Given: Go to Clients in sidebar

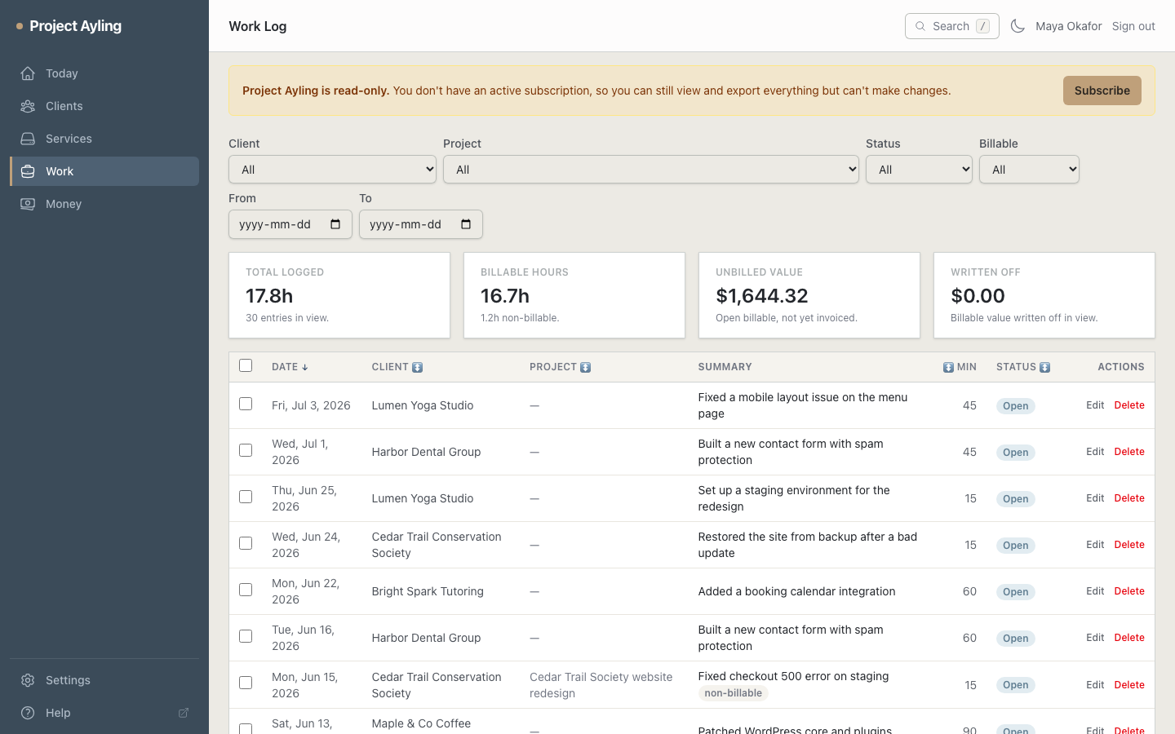Looking at the screenshot, I should (104, 106).
